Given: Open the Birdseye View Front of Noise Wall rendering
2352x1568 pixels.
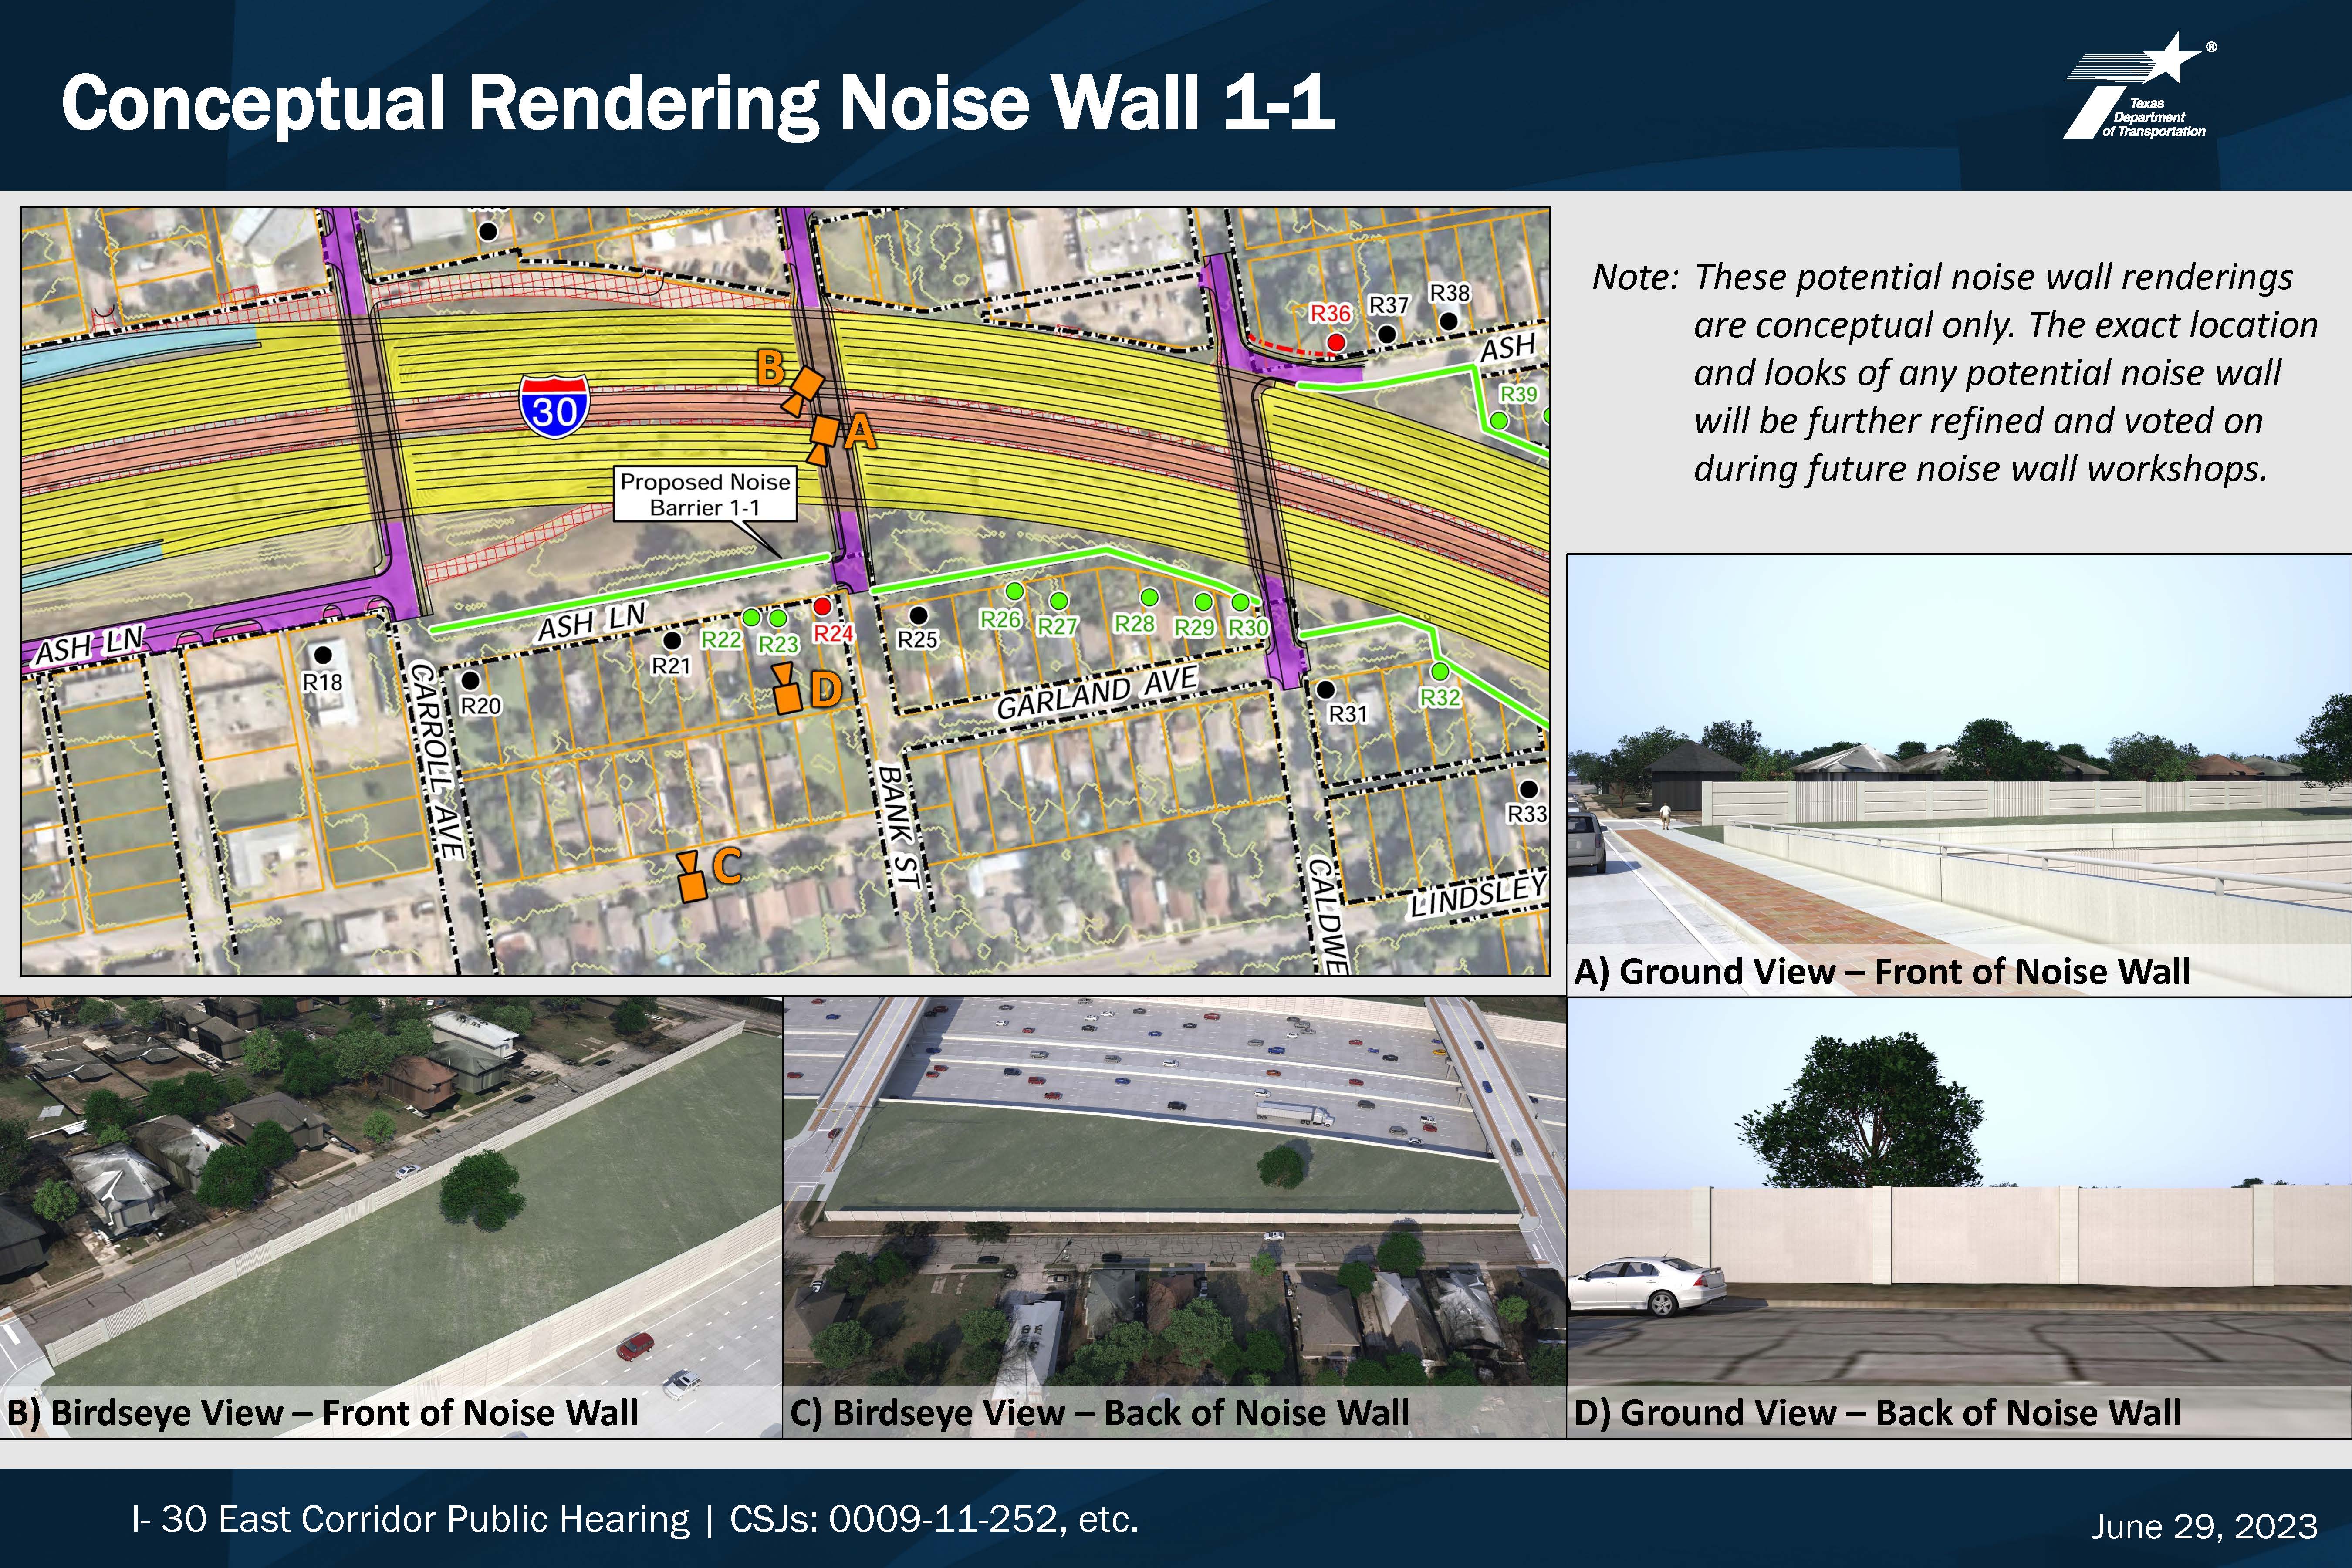Looking at the screenshot, I should click(x=391, y=1217).
